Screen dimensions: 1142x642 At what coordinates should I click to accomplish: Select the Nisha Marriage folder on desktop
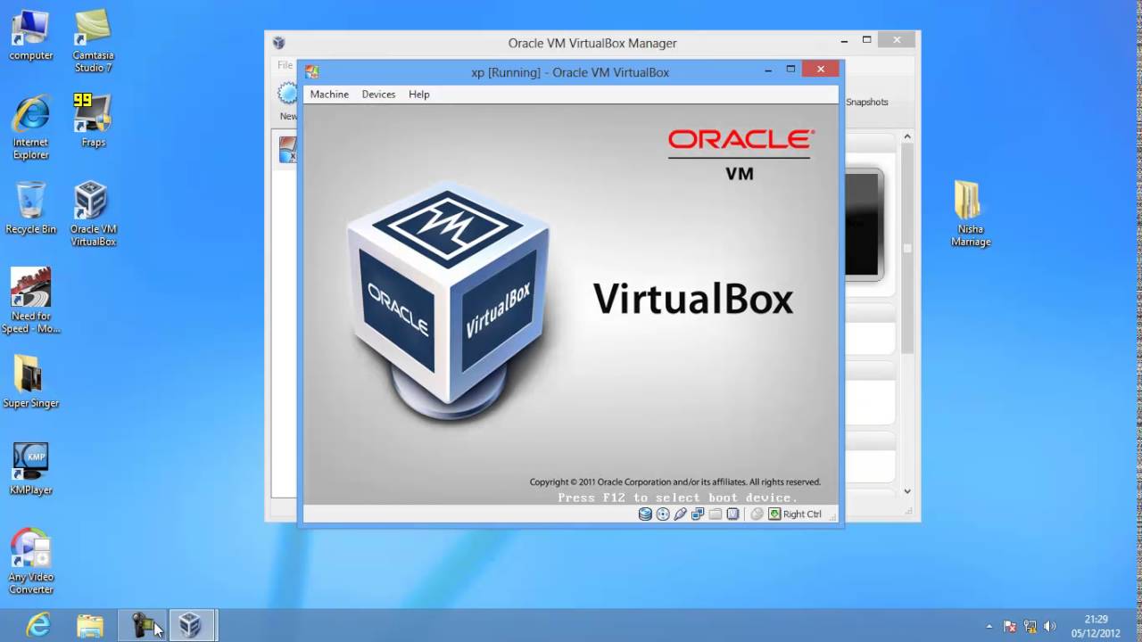971,214
